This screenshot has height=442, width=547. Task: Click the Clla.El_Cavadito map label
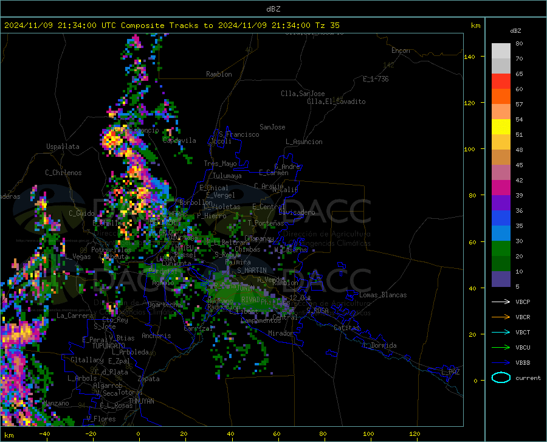pos(336,102)
